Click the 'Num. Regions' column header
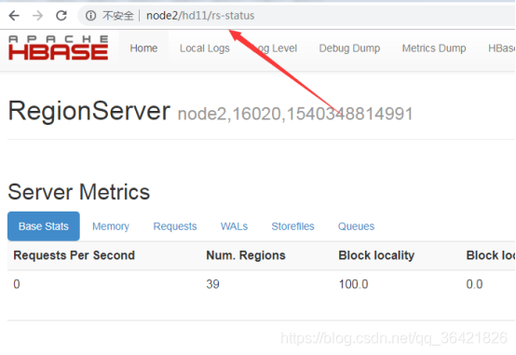This screenshot has width=516, height=355. (x=246, y=255)
